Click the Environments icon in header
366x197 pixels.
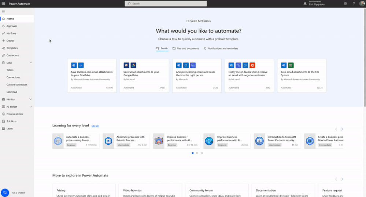point(305,4)
